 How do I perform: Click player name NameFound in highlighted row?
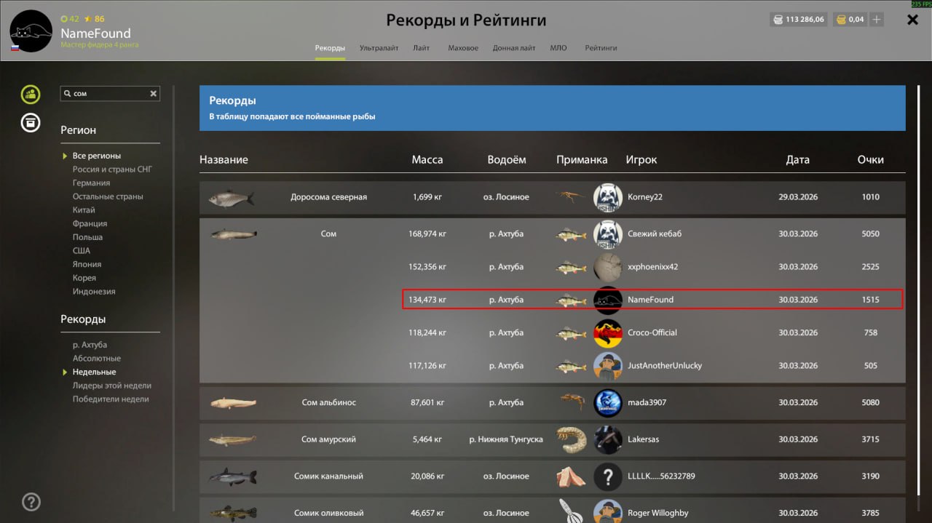click(650, 300)
